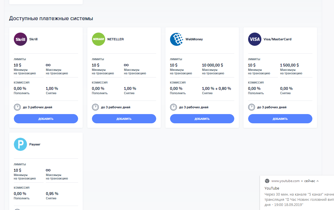Click the Payeer 0,00 % deposit fee
Viewport: 334px width, 210px height.
[20, 194]
